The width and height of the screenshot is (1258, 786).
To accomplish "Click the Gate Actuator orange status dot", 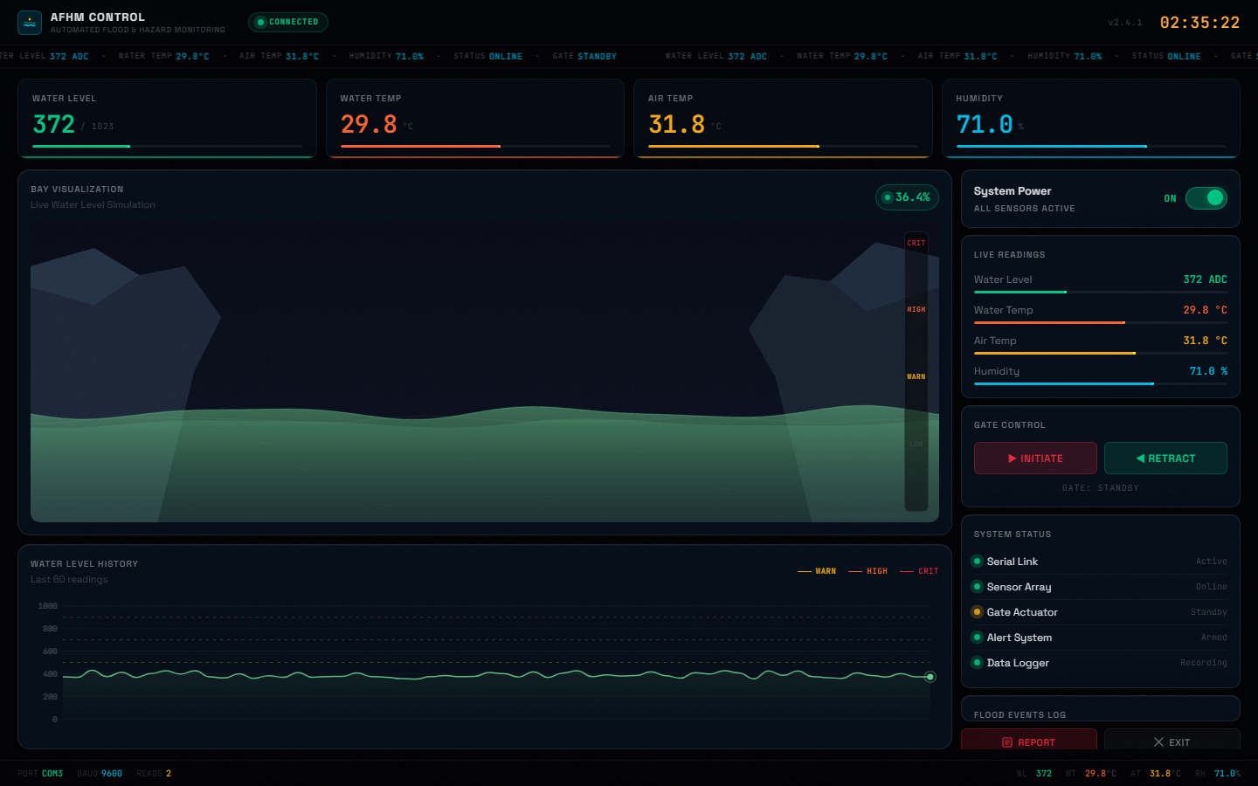I will click(x=978, y=612).
